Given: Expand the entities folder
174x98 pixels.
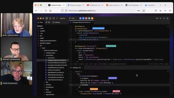Looking at the screenshot, I should pos(44,85).
